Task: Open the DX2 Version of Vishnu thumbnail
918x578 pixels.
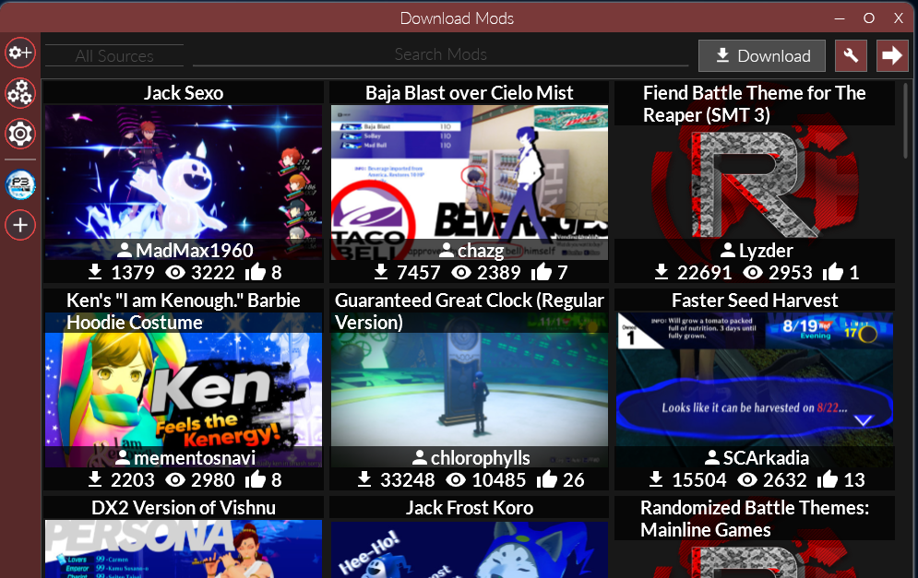Action: (x=184, y=549)
